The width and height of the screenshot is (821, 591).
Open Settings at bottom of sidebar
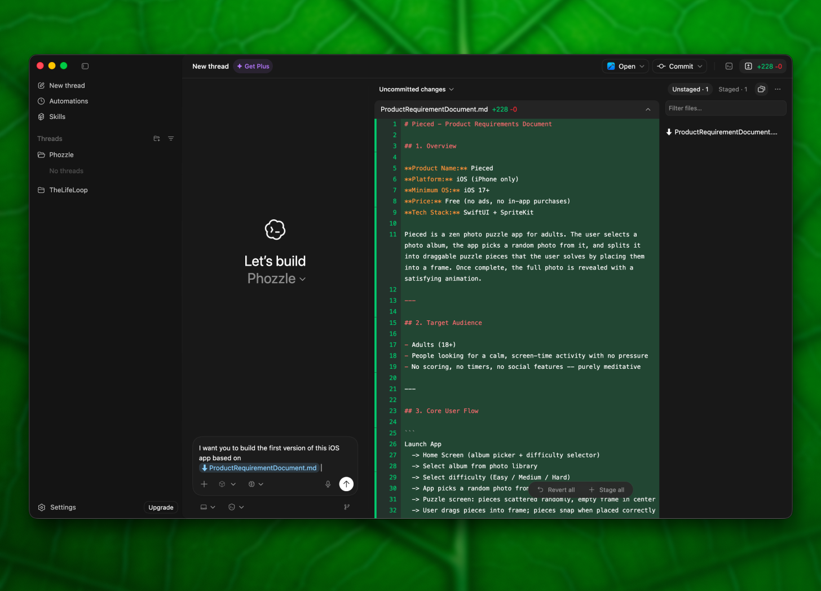[x=57, y=508]
